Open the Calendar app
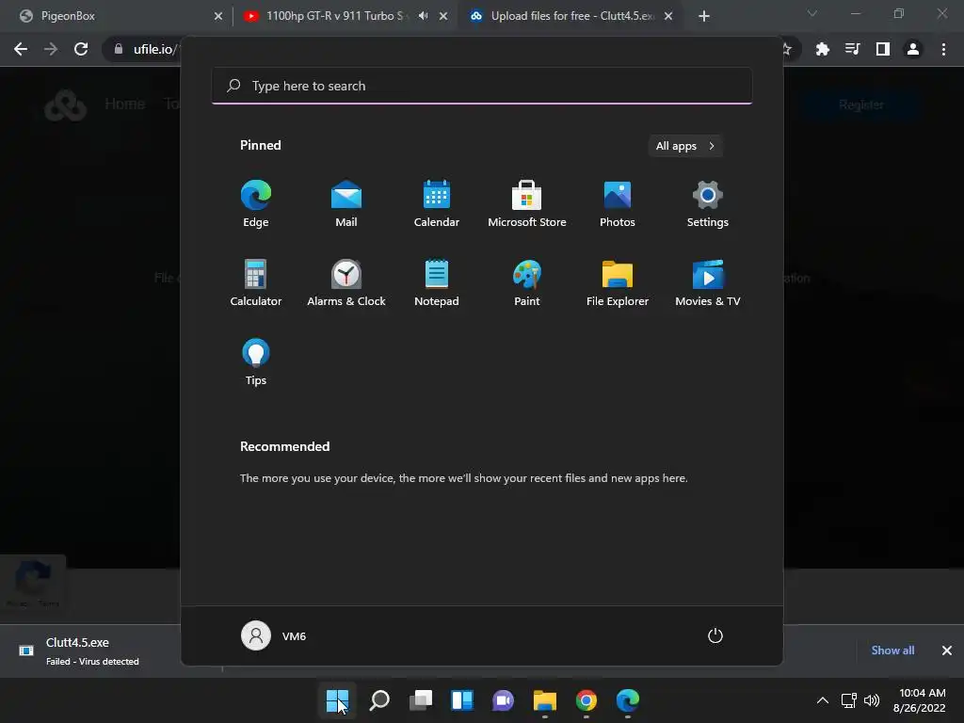 click(437, 203)
